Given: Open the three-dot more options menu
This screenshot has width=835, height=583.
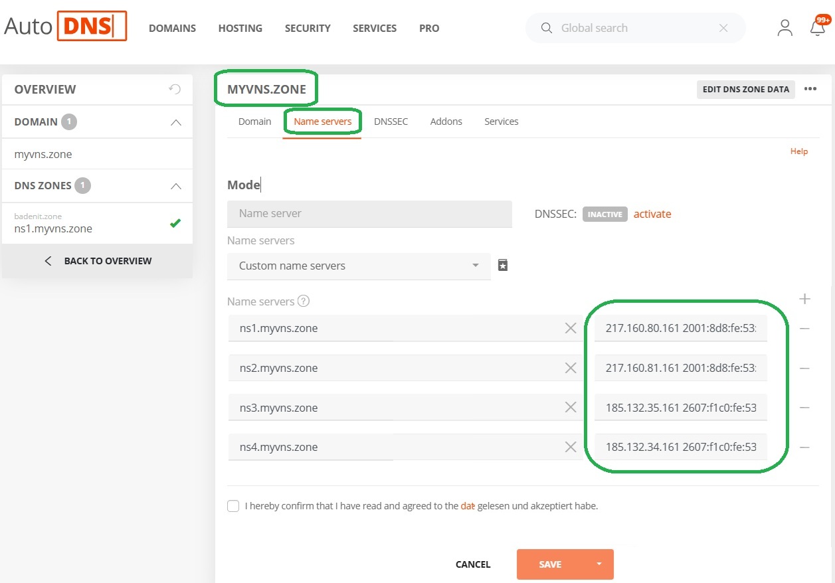Looking at the screenshot, I should click(x=810, y=89).
